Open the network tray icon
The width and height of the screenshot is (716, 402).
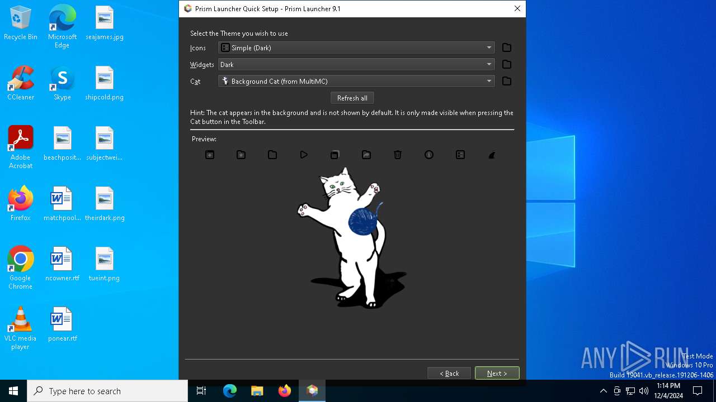pyautogui.click(x=630, y=391)
